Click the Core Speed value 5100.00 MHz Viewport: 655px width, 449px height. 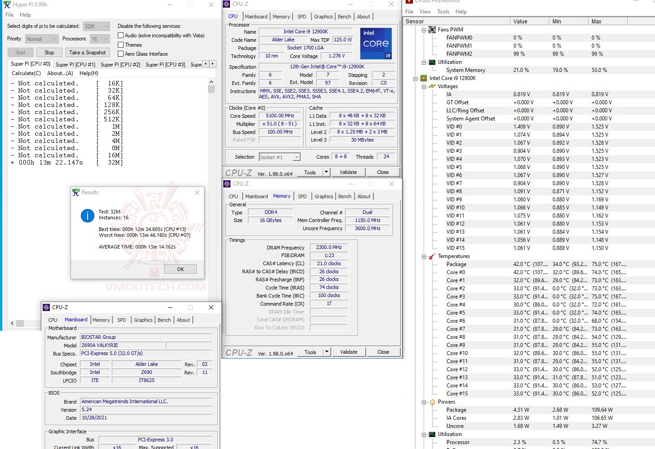[x=280, y=116]
